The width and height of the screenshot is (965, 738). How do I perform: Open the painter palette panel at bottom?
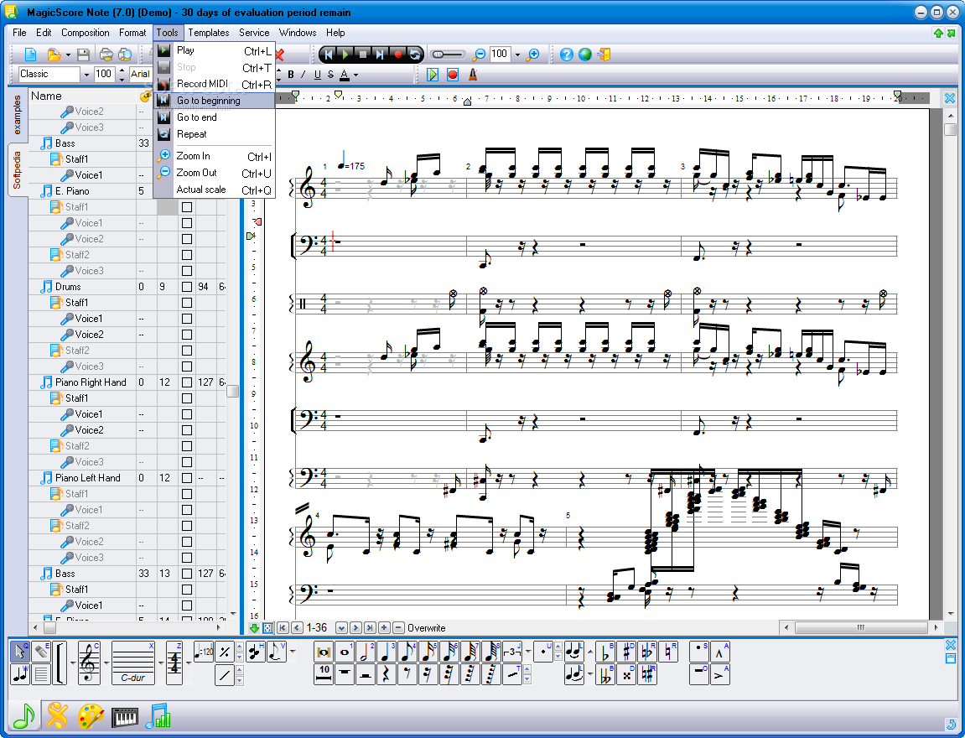(91, 717)
